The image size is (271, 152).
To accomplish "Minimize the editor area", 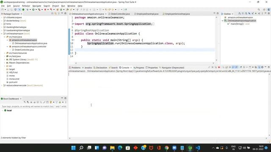I will (214, 13).
